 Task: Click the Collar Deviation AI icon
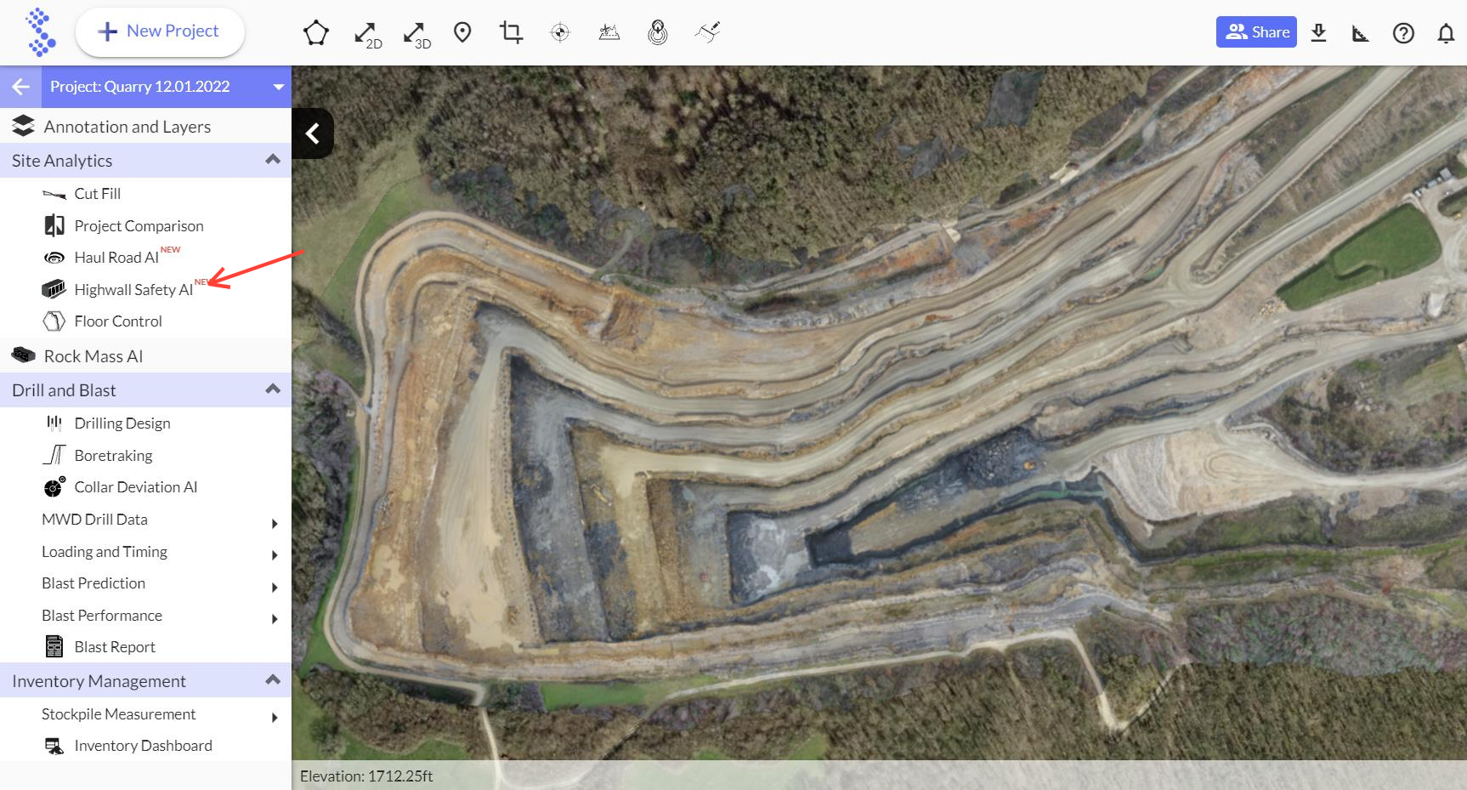click(54, 486)
